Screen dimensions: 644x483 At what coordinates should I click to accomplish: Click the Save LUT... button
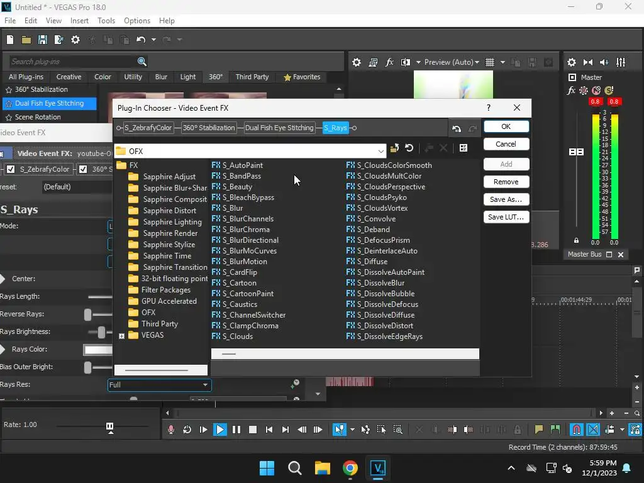point(506,217)
